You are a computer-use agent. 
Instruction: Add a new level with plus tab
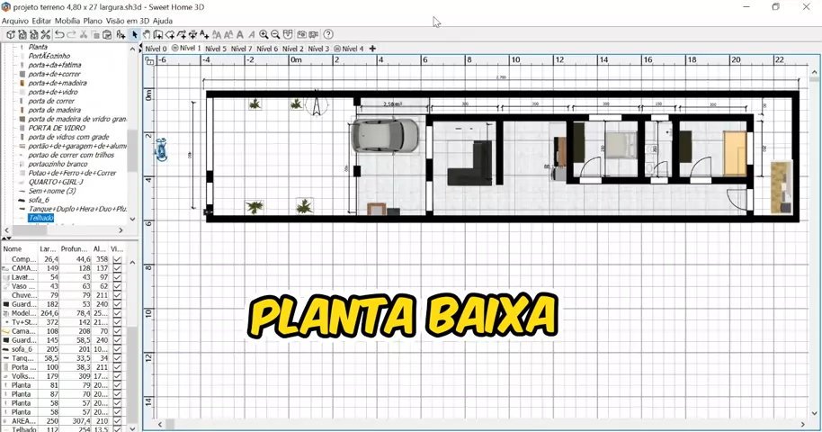point(372,49)
